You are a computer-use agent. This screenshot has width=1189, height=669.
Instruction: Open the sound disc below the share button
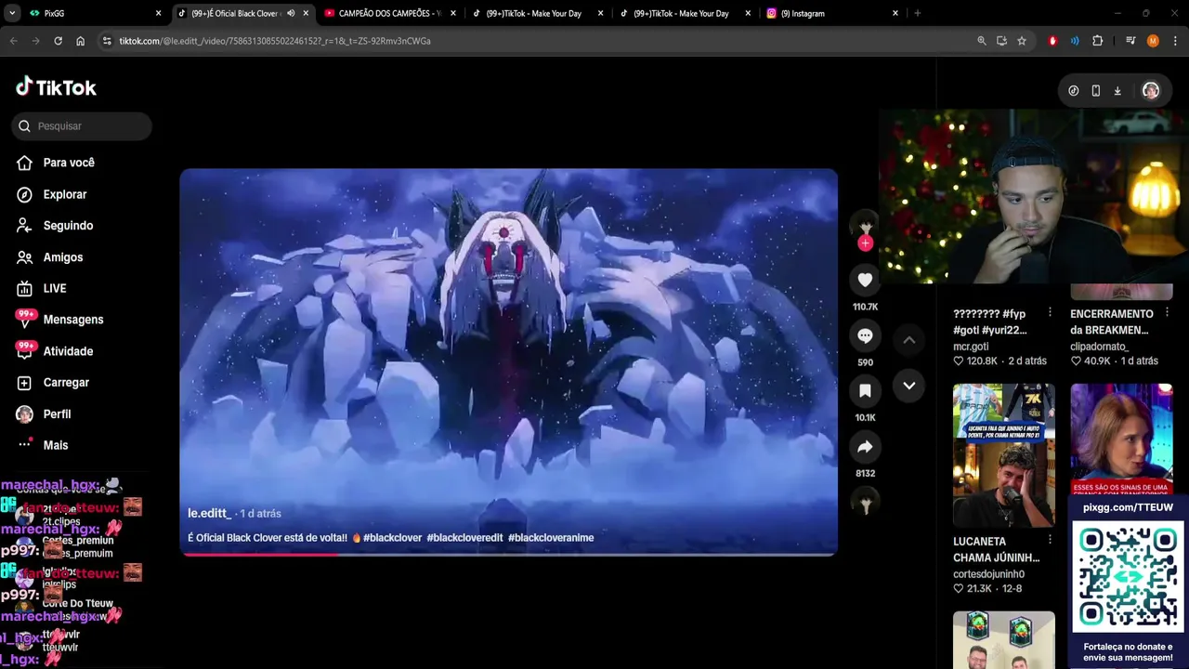pyautogui.click(x=865, y=503)
